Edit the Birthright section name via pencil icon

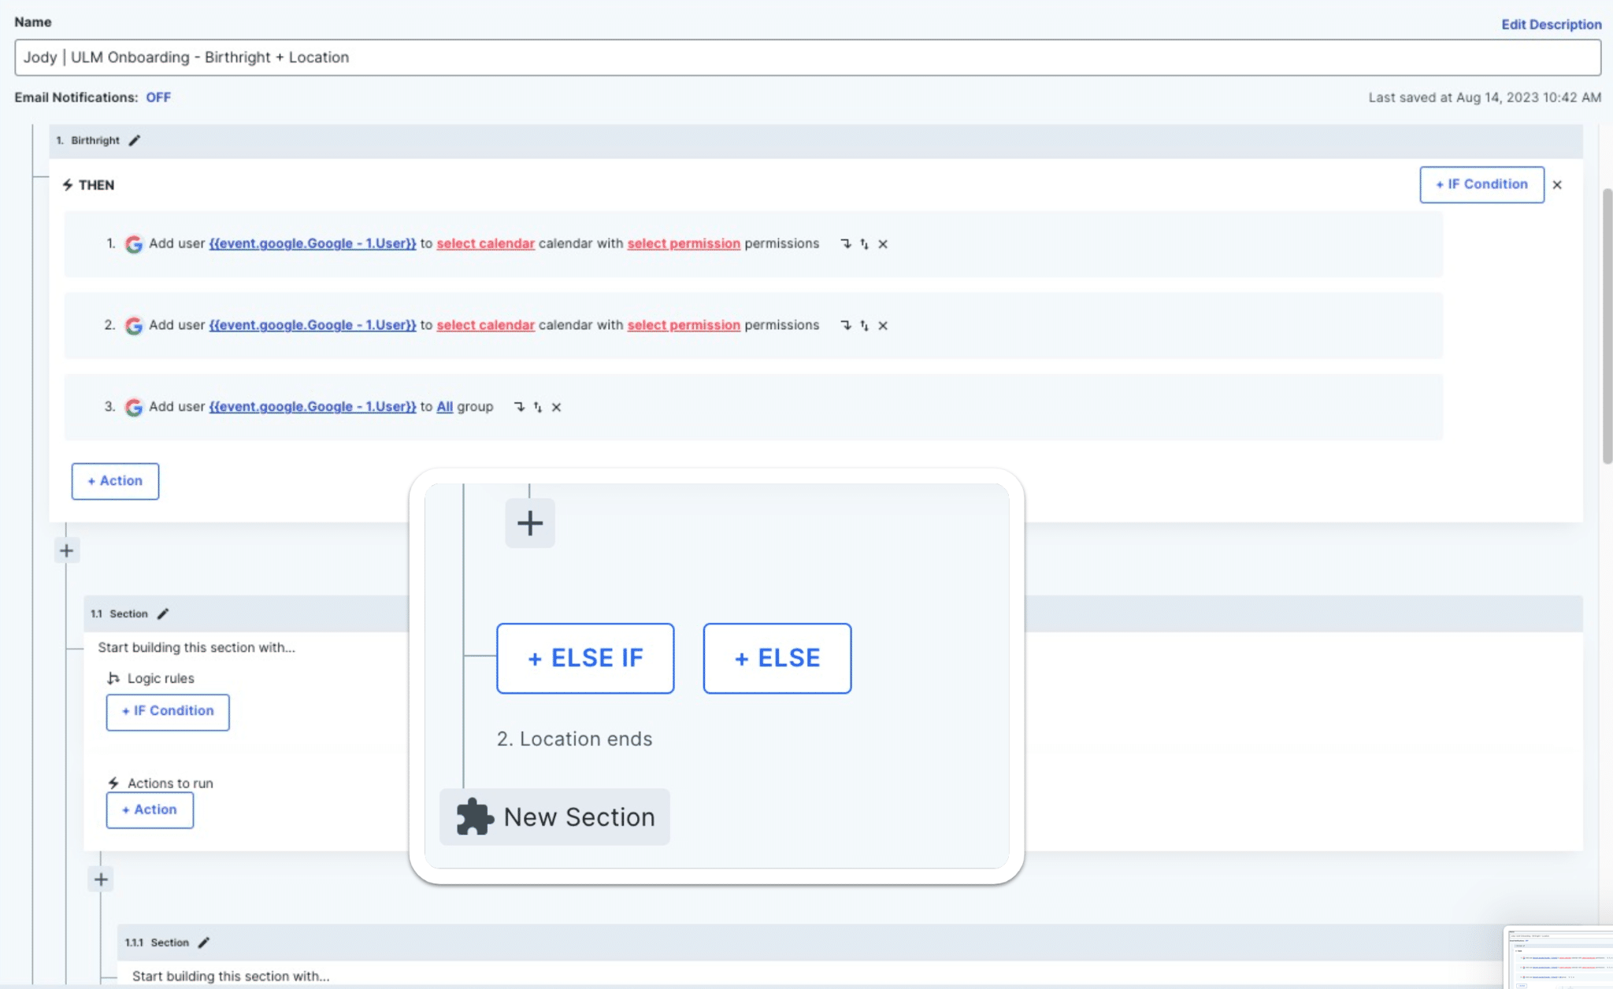[135, 139]
